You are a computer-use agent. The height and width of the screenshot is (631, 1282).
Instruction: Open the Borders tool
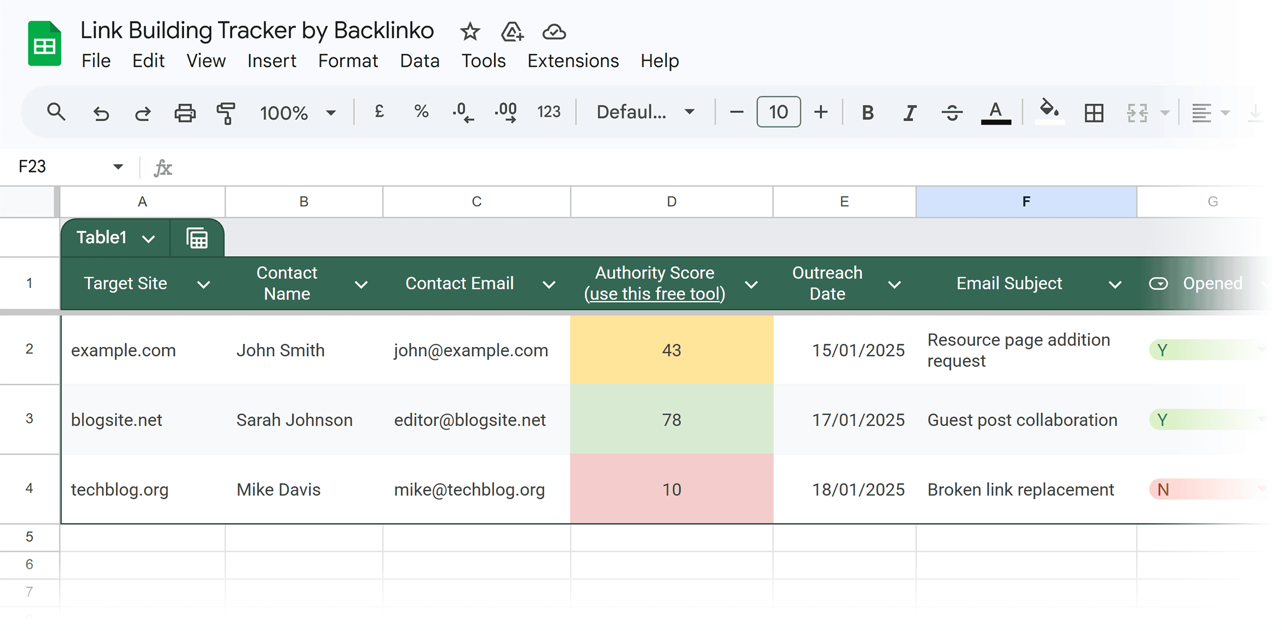(1093, 112)
